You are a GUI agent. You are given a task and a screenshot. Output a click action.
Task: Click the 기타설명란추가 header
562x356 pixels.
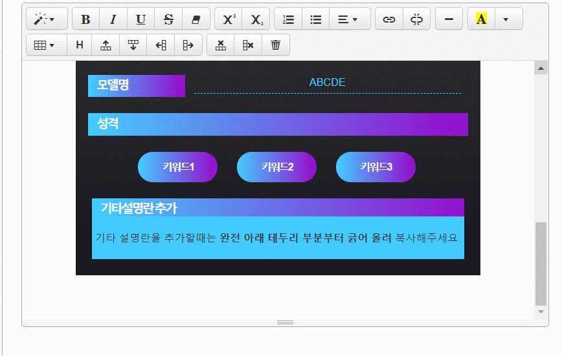pyautogui.click(x=278, y=207)
